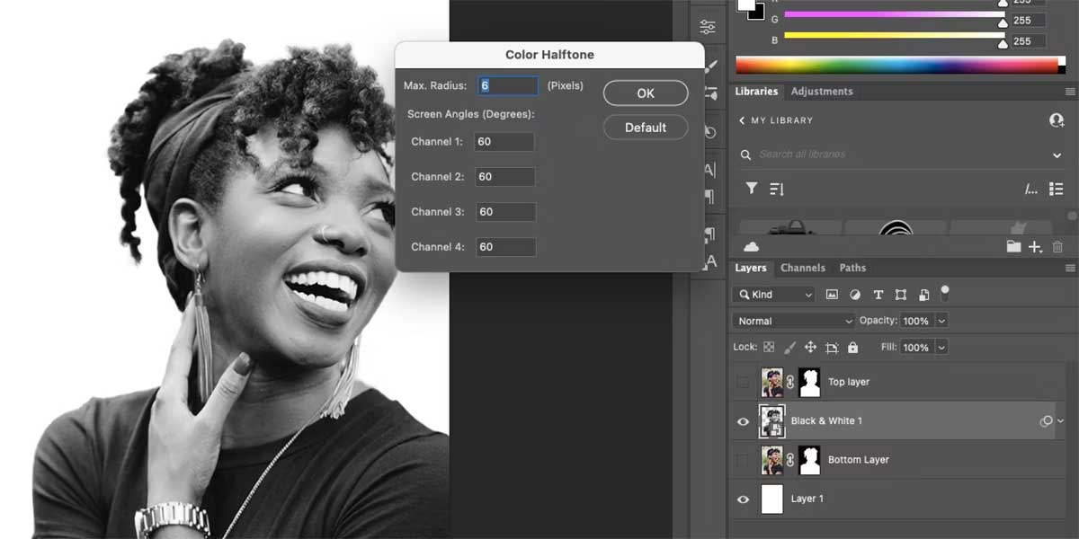Switch Libraries to list view
The height and width of the screenshot is (539, 1079).
(1056, 189)
